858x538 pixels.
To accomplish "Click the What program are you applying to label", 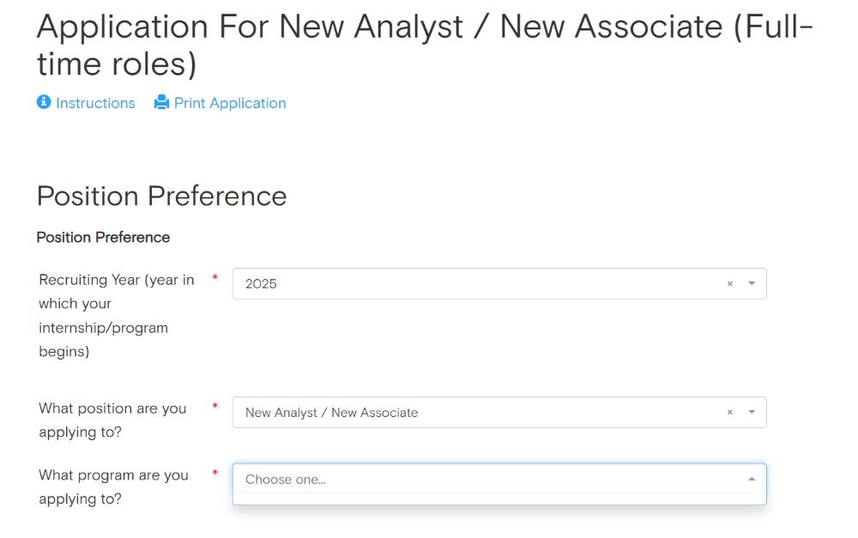I will tap(112, 487).
